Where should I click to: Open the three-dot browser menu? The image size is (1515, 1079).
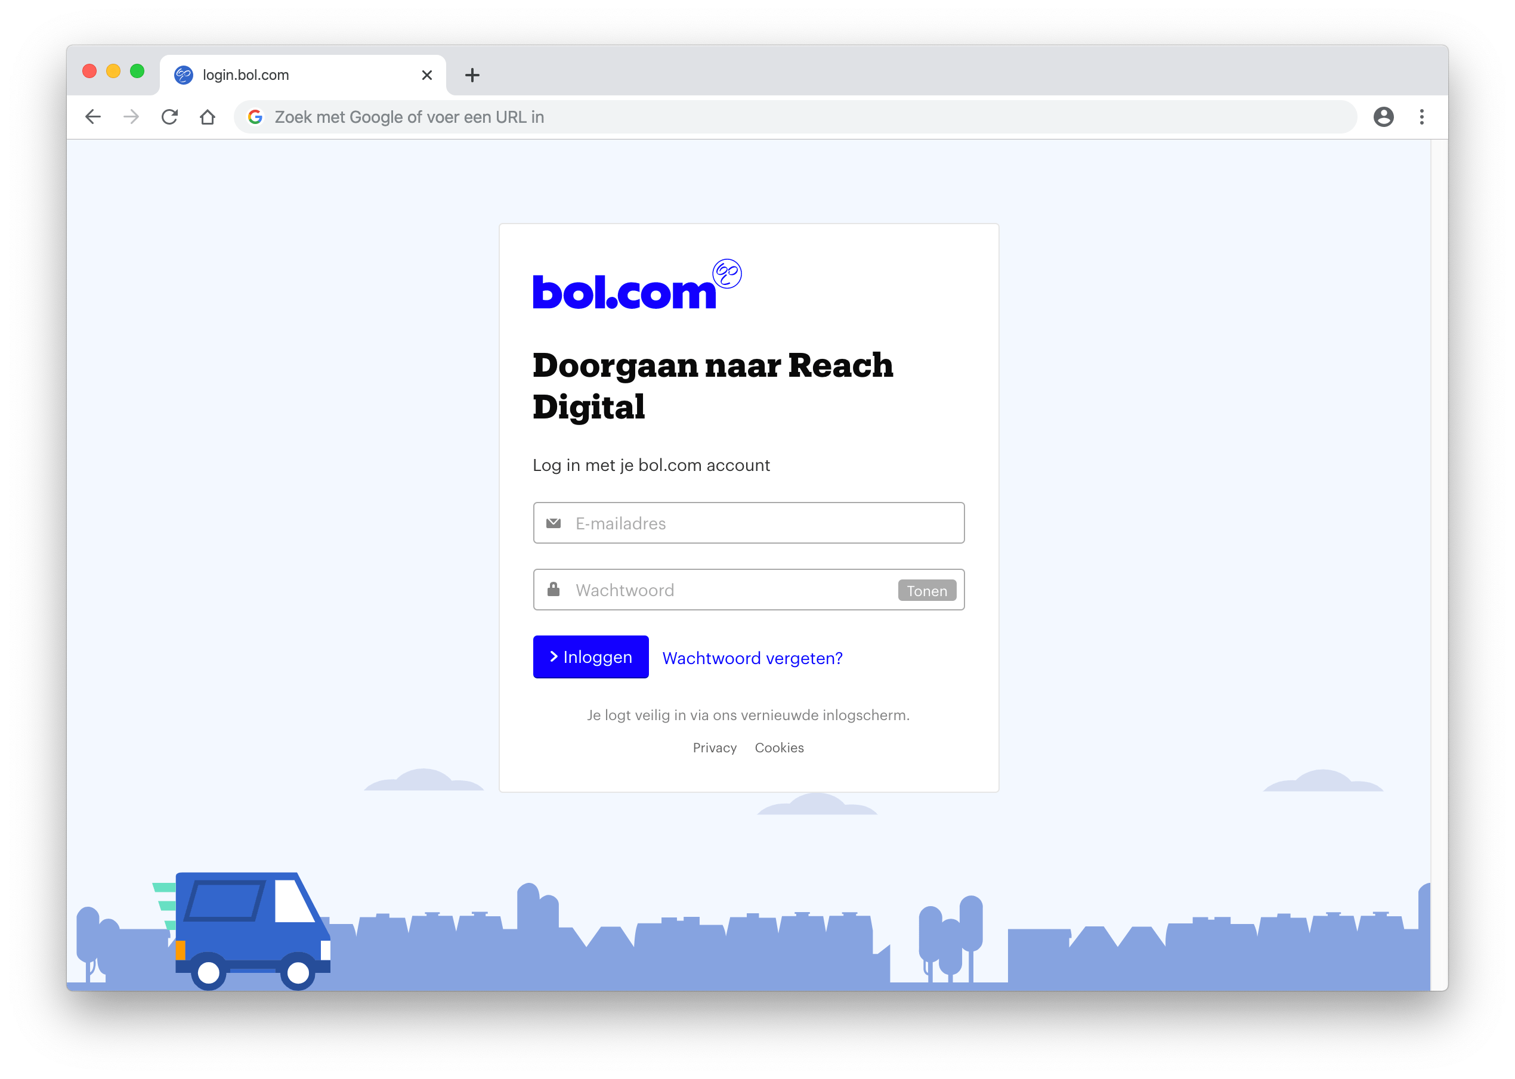click(x=1421, y=117)
